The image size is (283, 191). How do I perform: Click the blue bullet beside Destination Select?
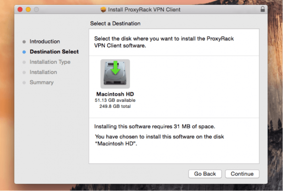(24, 52)
